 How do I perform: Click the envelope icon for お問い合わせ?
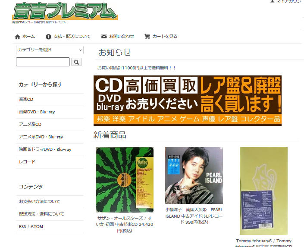[x=104, y=37]
